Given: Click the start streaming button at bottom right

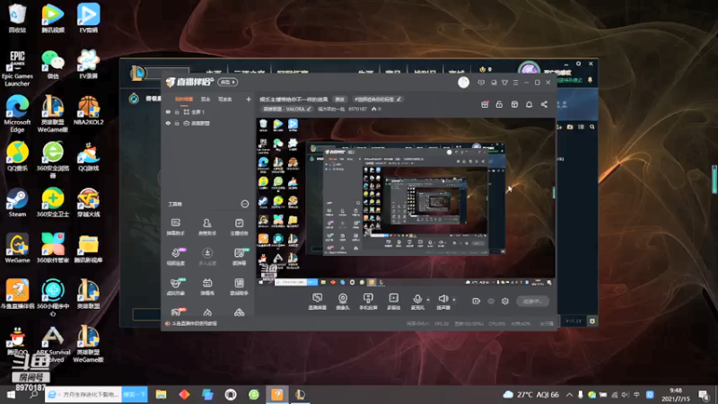Looking at the screenshot, I should click(x=532, y=301).
